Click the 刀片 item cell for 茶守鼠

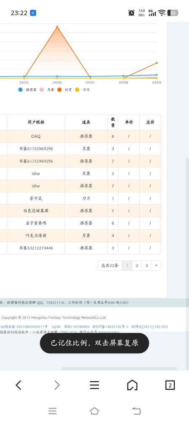coord(86,199)
